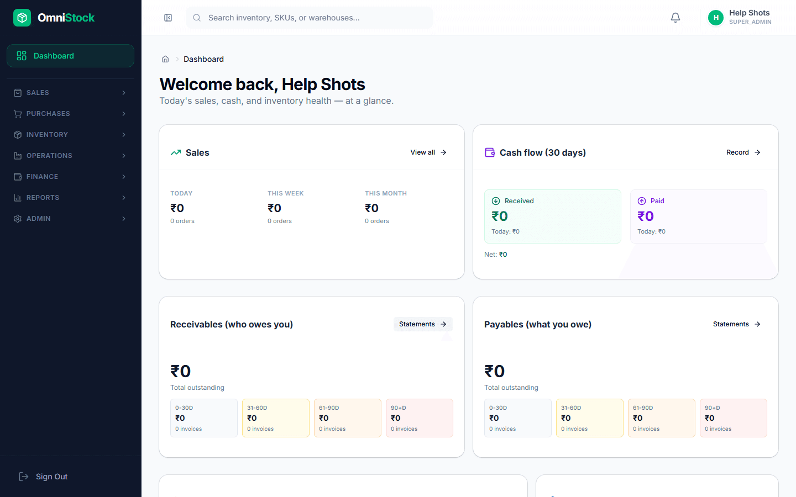This screenshot has width=796, height=497.
Task: Click the arrow beside Receivables Statements
Action: [443, 324]
